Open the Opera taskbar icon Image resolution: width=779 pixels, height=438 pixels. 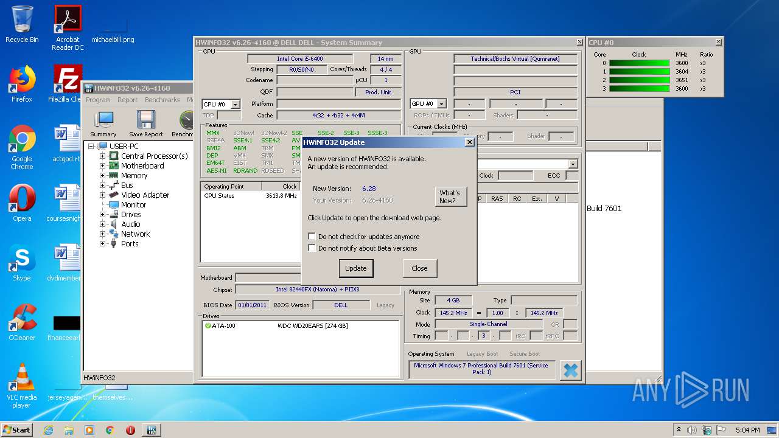(130, 430)
